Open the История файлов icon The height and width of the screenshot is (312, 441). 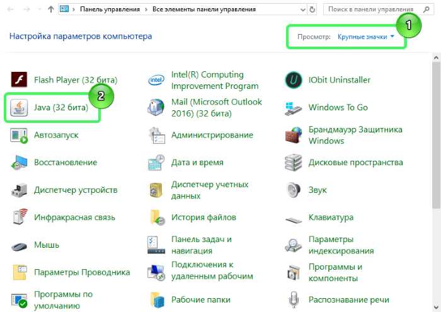pos(157,217)
